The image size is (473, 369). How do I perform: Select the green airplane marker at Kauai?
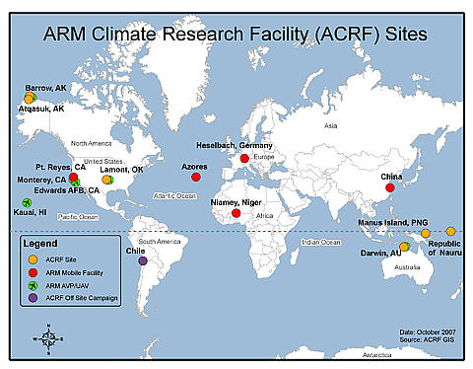coord(27,202)
